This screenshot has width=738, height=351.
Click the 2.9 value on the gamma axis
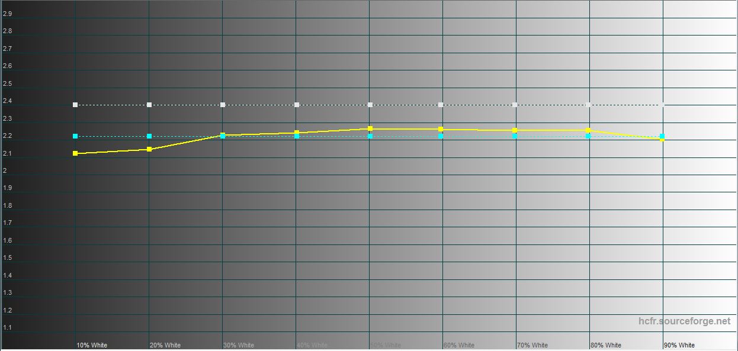pyautogui.click(x=7, y=14)
